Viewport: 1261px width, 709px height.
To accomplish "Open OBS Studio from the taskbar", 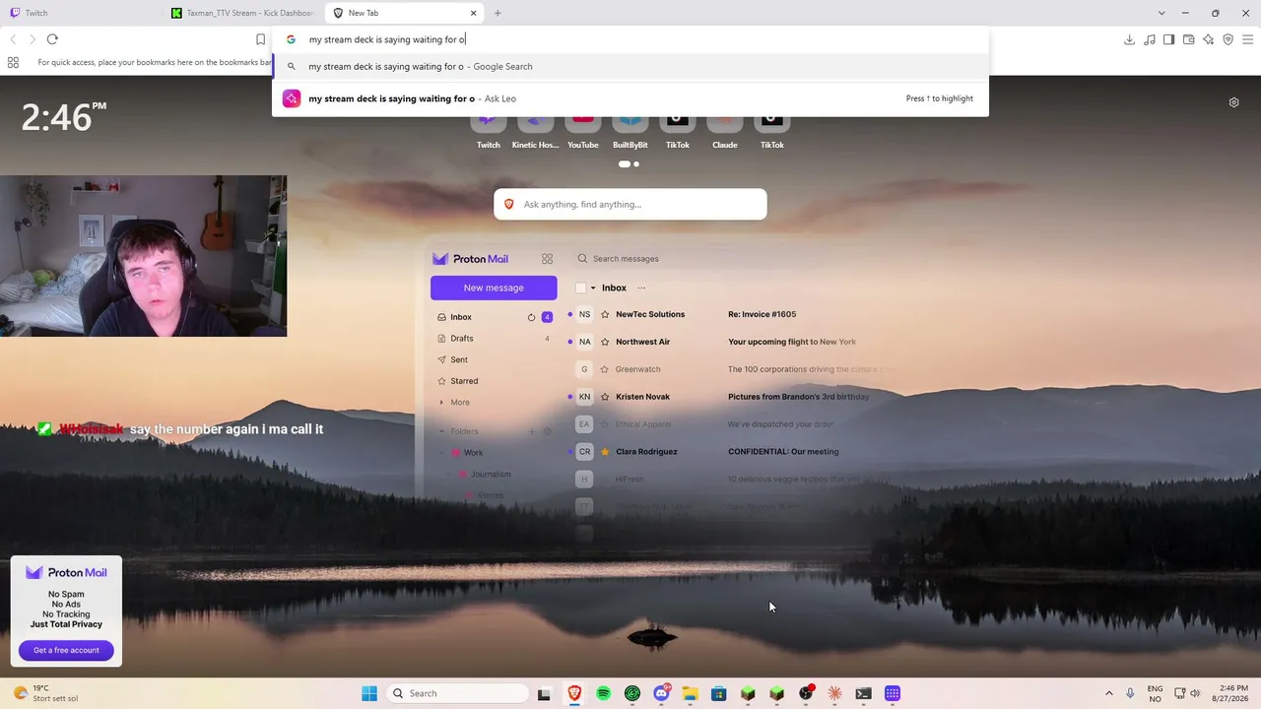I will pos(806,693).
